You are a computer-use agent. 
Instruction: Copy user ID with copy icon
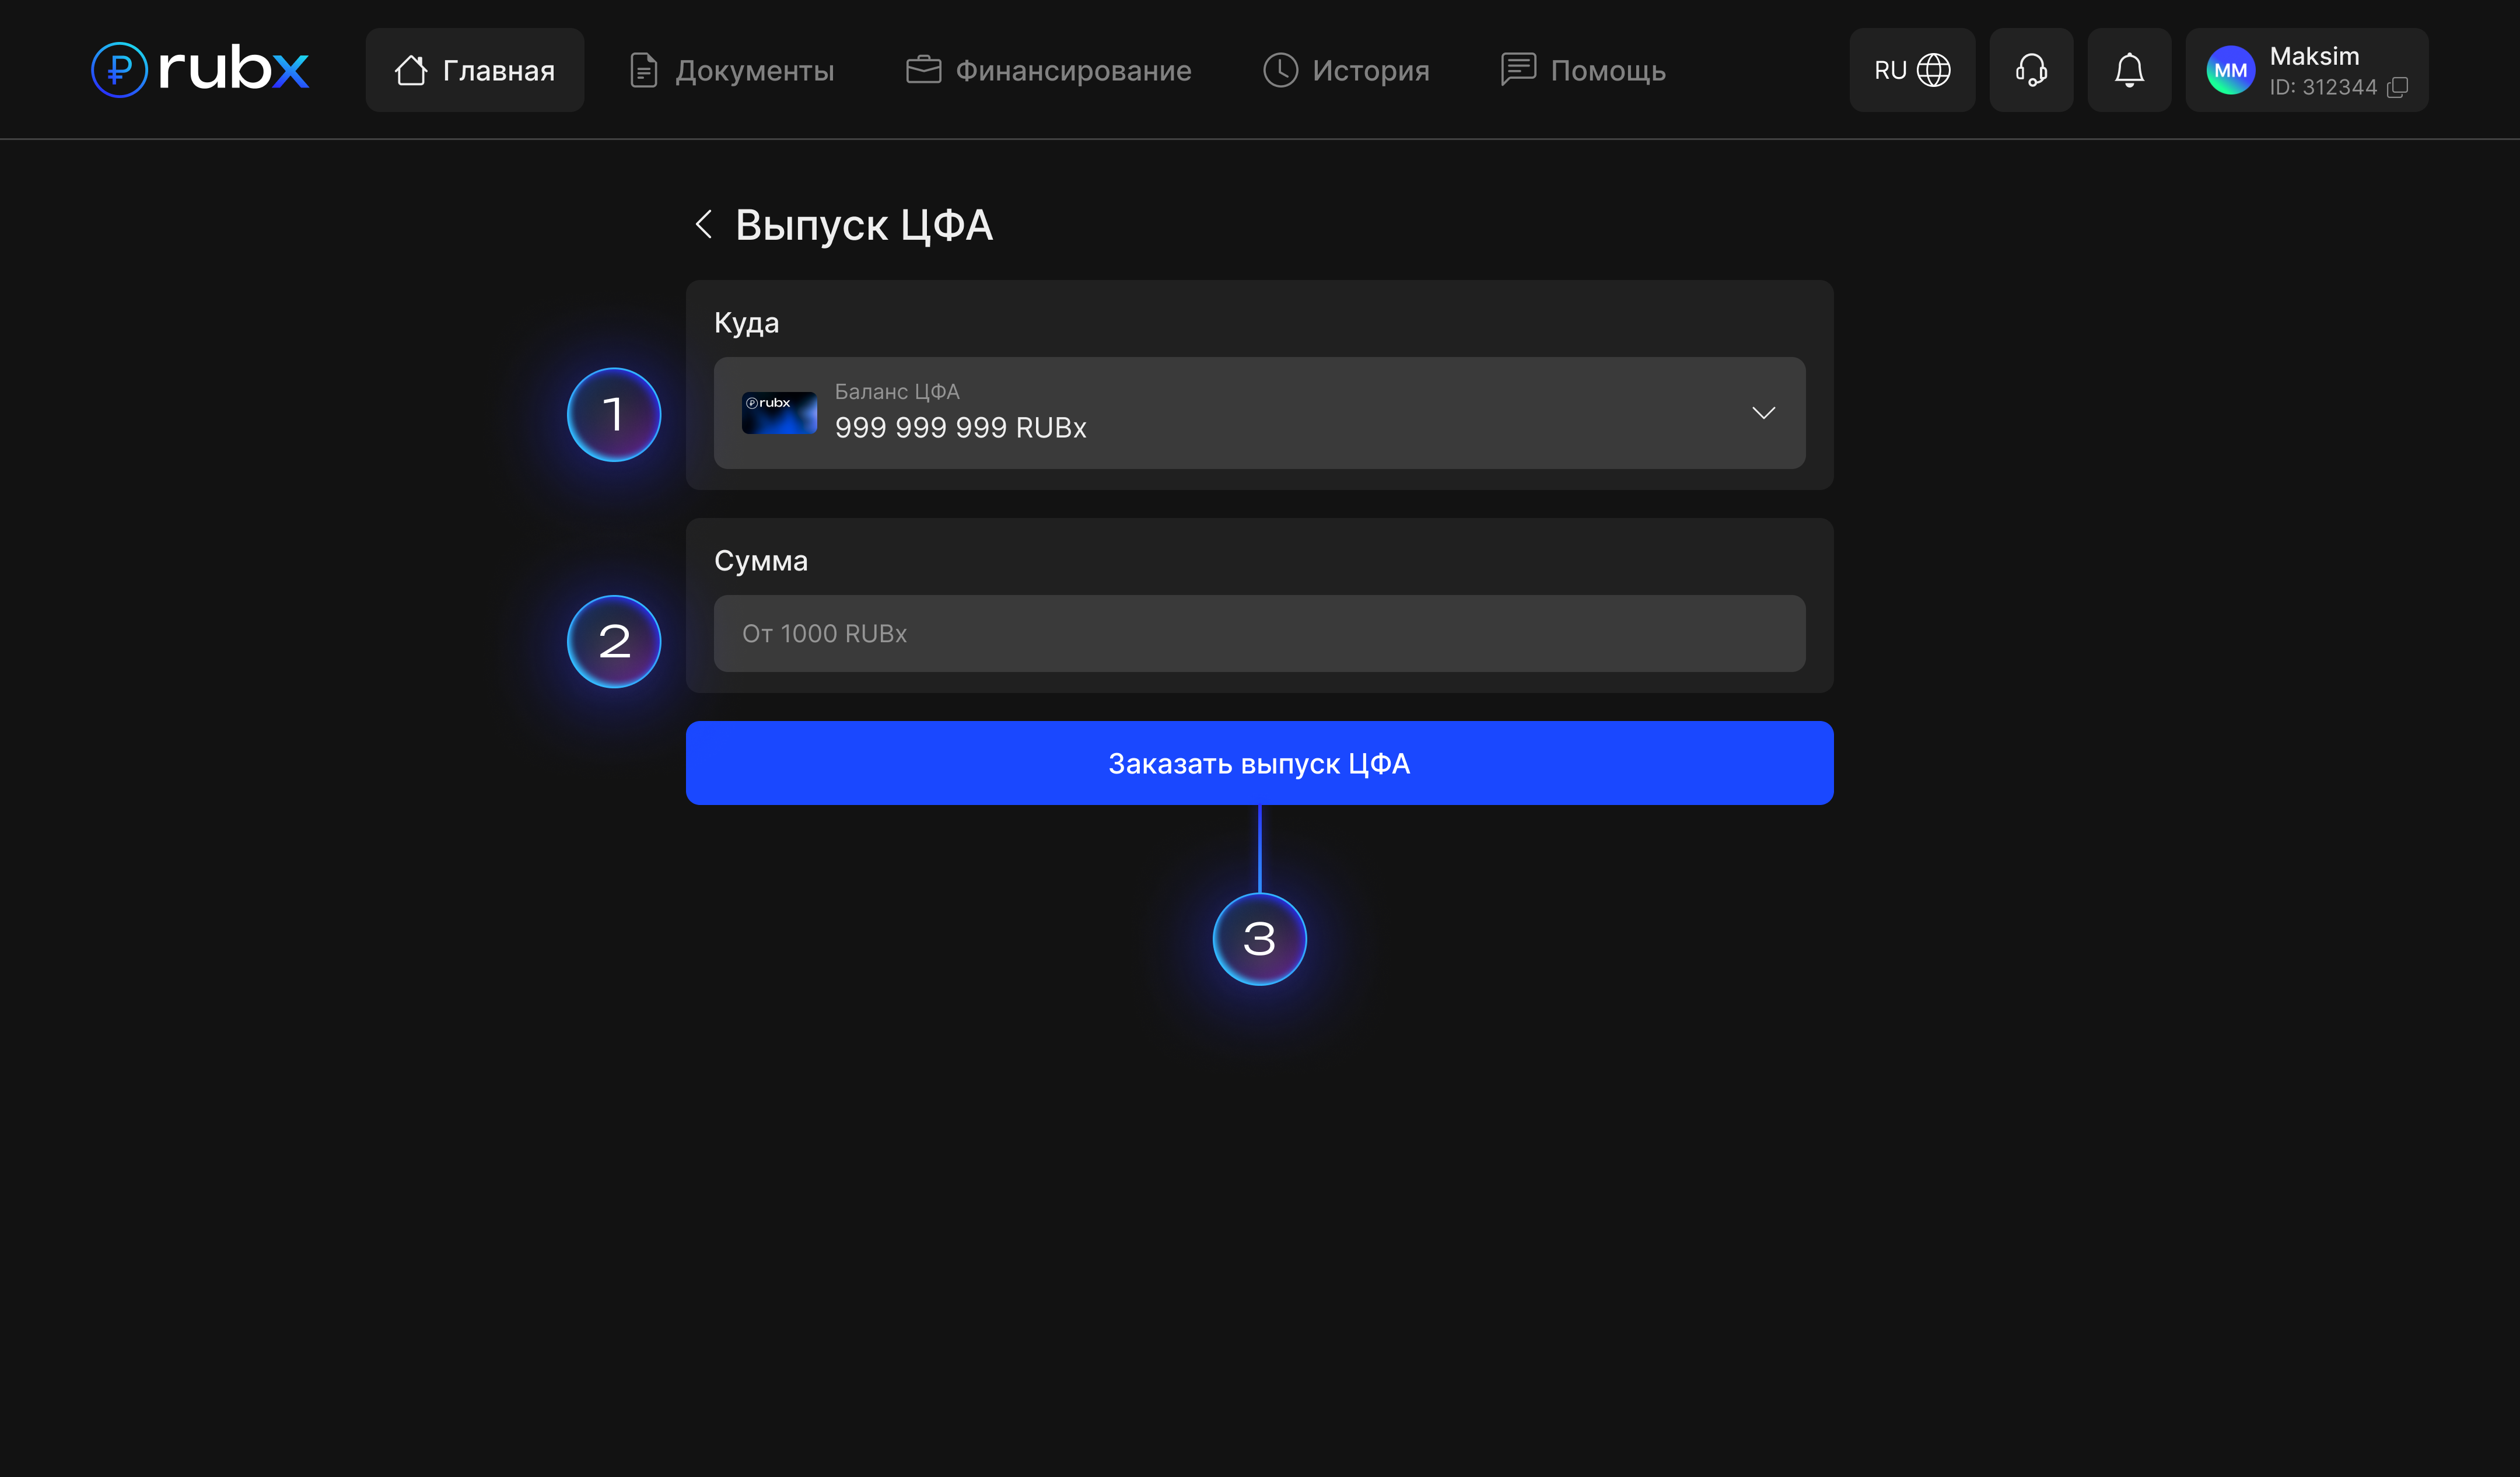(2397, 88)
